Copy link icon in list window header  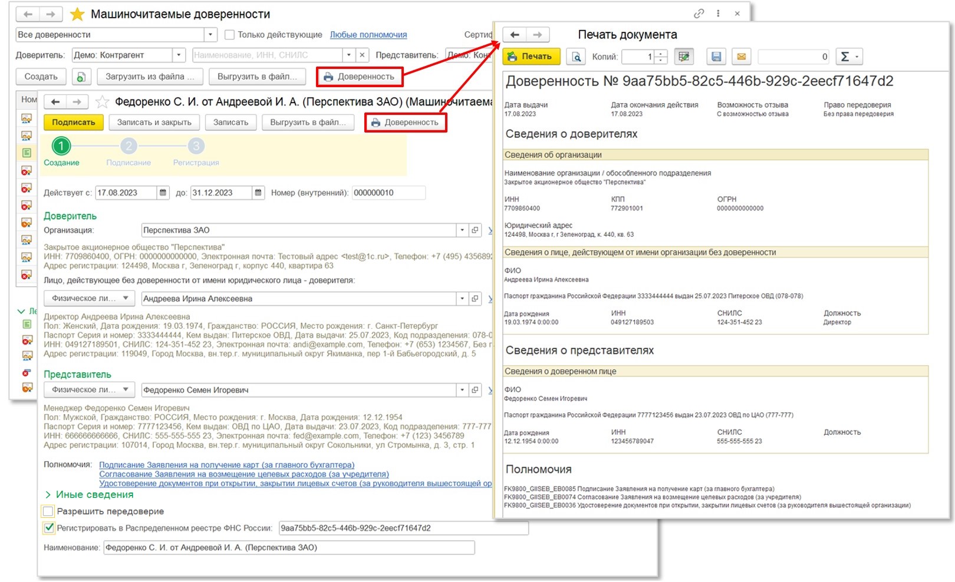[x=699, y=14]
